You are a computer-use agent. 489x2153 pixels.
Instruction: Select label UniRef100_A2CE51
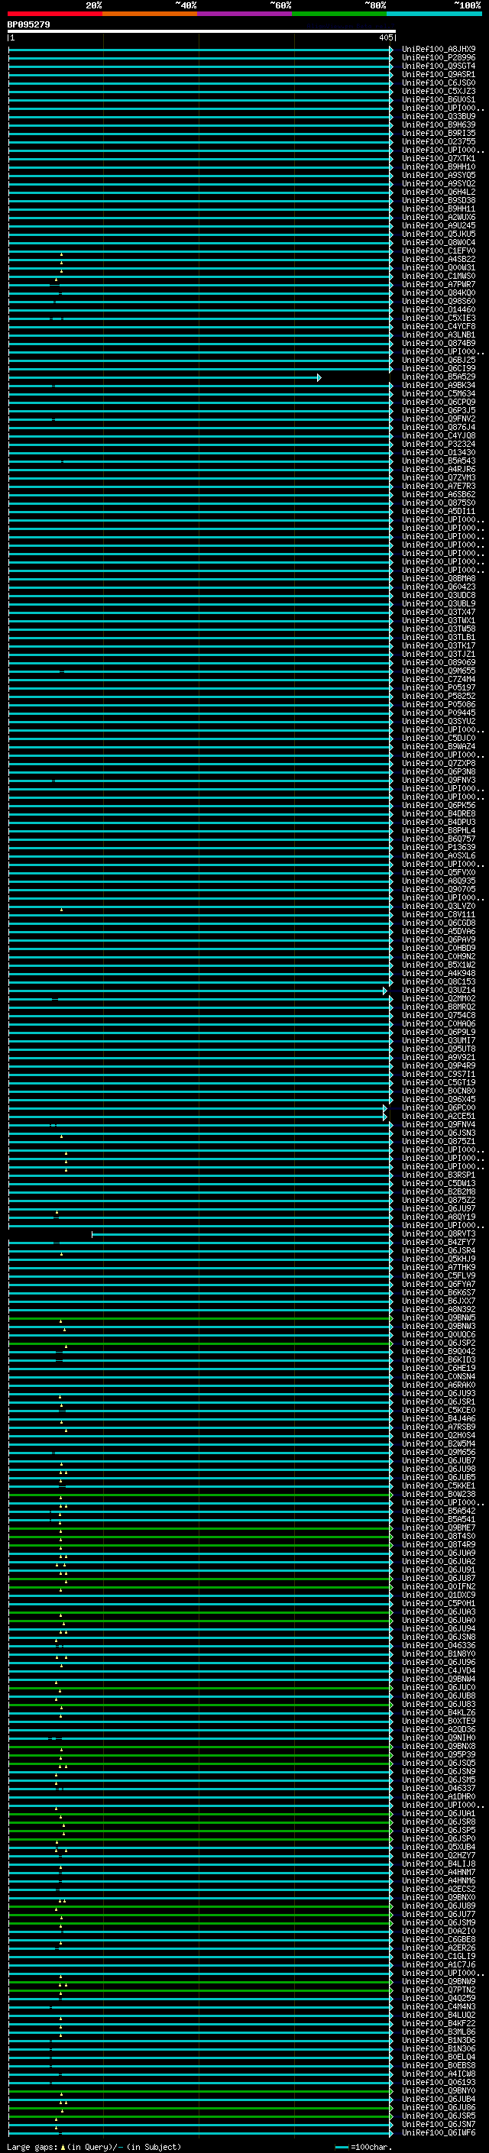coord(439,1117)
